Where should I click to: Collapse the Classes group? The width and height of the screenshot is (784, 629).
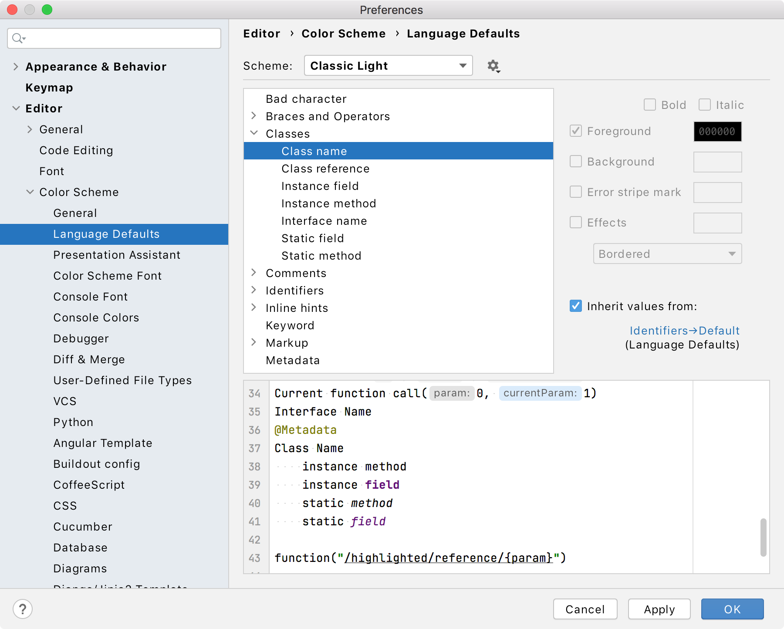coord(254,133)
